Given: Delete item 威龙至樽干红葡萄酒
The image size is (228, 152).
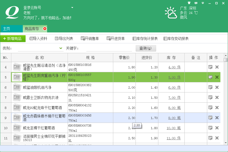Looking at the screenshot, I should 217,128.
